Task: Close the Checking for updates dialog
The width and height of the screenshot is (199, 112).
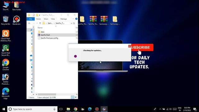Action: (129, 46)
